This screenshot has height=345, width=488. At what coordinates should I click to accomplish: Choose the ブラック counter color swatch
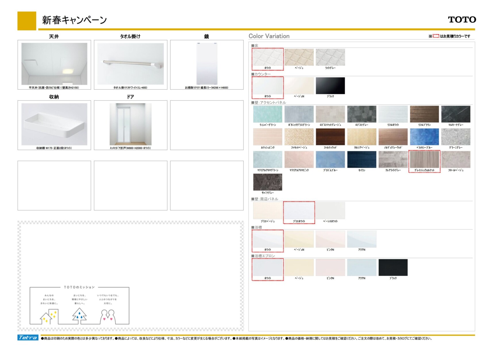click(330, 86)
